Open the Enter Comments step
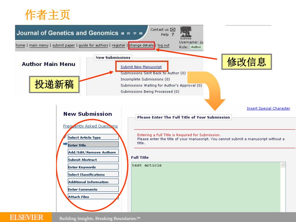Viewport: 296px width, 222px height. (x=93, y=189)
